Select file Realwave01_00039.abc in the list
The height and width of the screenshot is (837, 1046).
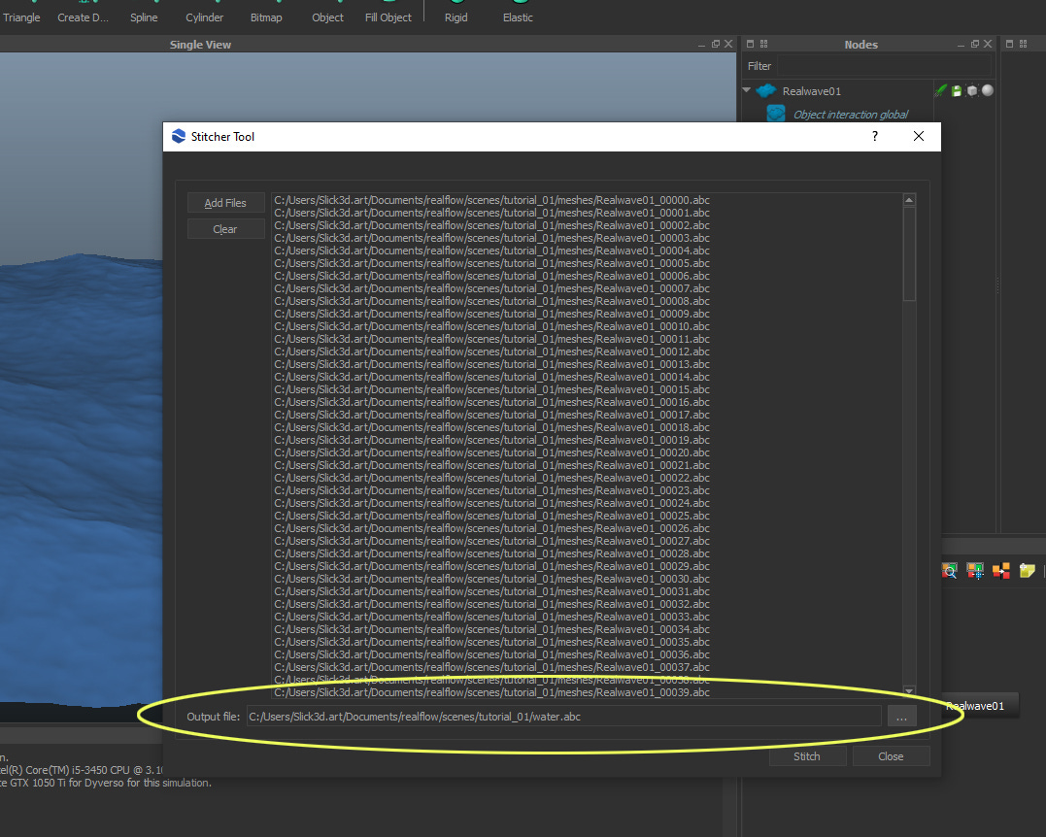point(491,692)
